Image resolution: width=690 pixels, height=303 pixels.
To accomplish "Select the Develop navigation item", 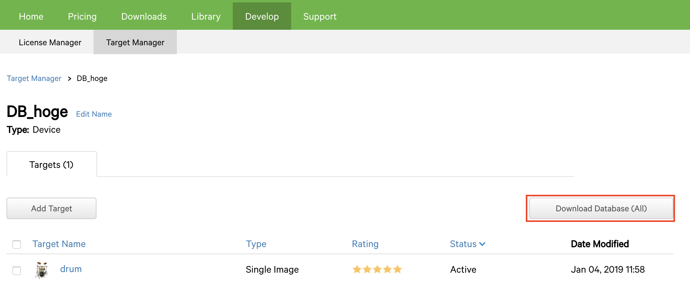I will click(x=262, y=16).
